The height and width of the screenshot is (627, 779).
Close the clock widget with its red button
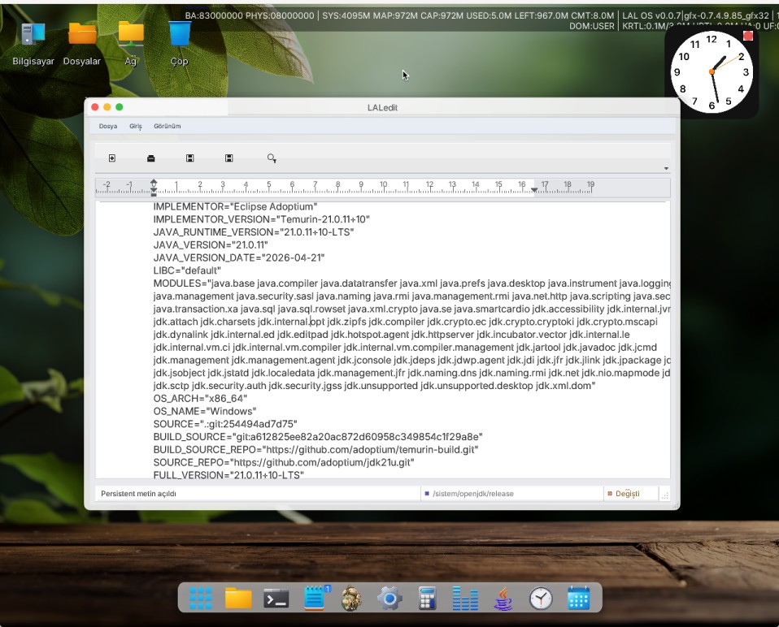coord(748,36)
